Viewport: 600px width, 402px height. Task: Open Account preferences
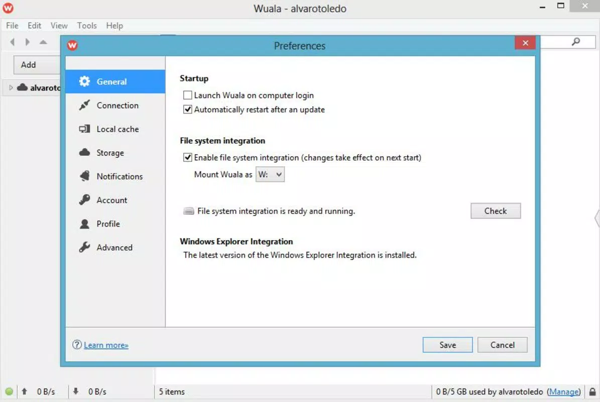[x=115, y=200]
